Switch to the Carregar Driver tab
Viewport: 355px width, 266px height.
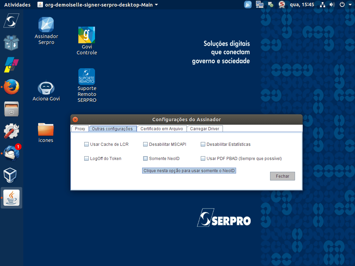[x=205, y=129]
